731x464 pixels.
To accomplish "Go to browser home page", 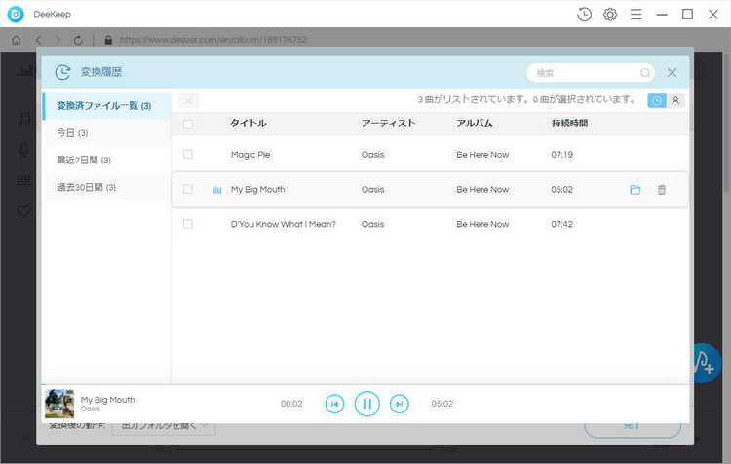I will pyautogui.click(x=17, y=40).
